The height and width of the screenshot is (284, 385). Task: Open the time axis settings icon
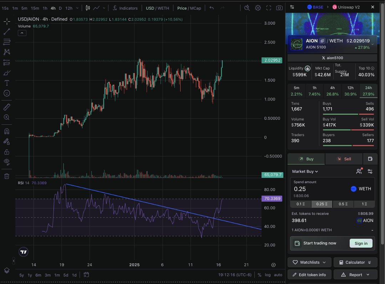274,265
